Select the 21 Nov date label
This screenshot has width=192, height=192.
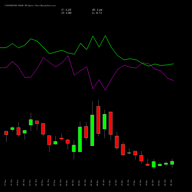pyautogui.click(x=30, y=182)
